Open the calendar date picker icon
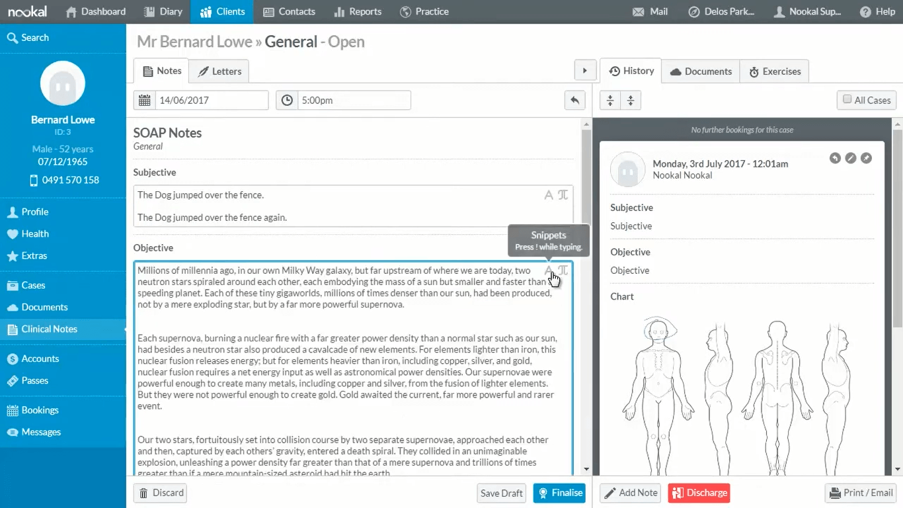Viewport: 903px width, 508px height. [x=144, y=101]
